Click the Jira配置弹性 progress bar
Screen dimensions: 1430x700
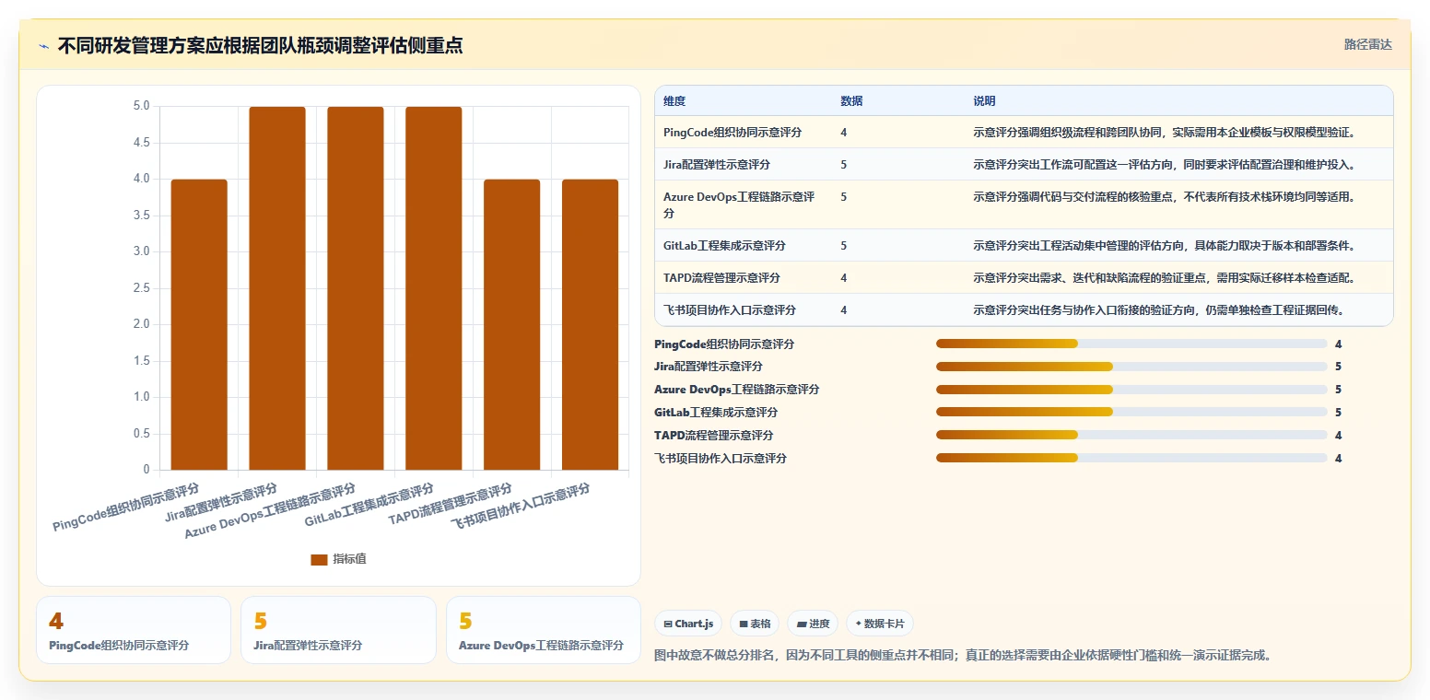click(1131, 367)
